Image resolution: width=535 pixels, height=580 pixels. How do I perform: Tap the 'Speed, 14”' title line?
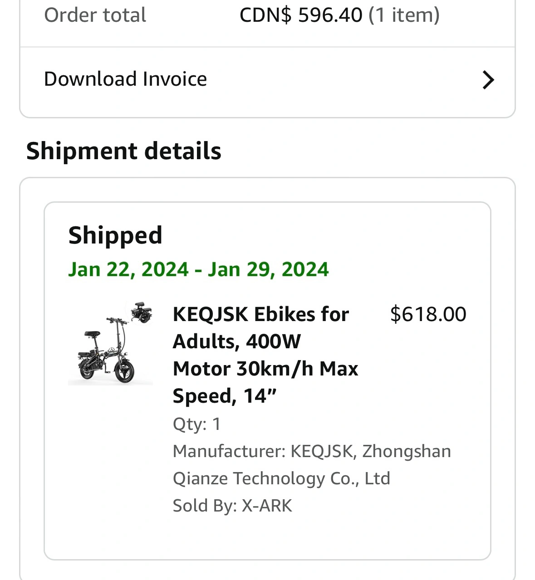pos(225,396)
